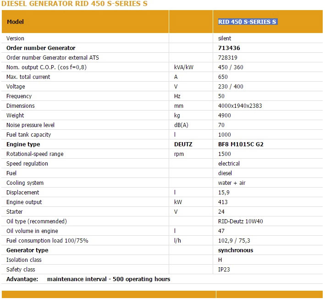The width and height of the screenshot is (325, 299).
Task: Click the value 'RID-Deutz 10W40'
Action: coord(241,221)
